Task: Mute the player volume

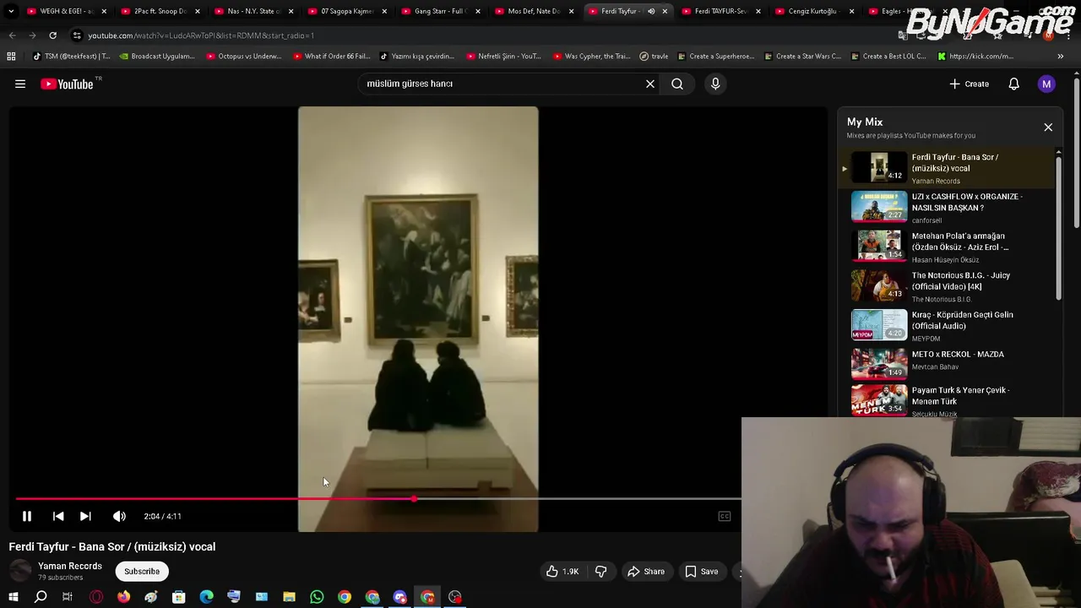Action: click(119, 516)
